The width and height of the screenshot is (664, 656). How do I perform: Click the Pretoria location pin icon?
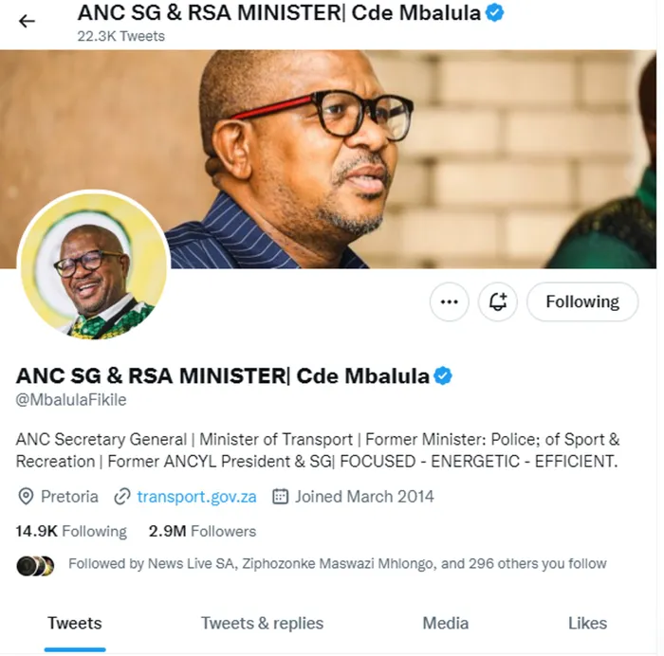(26, 497)
